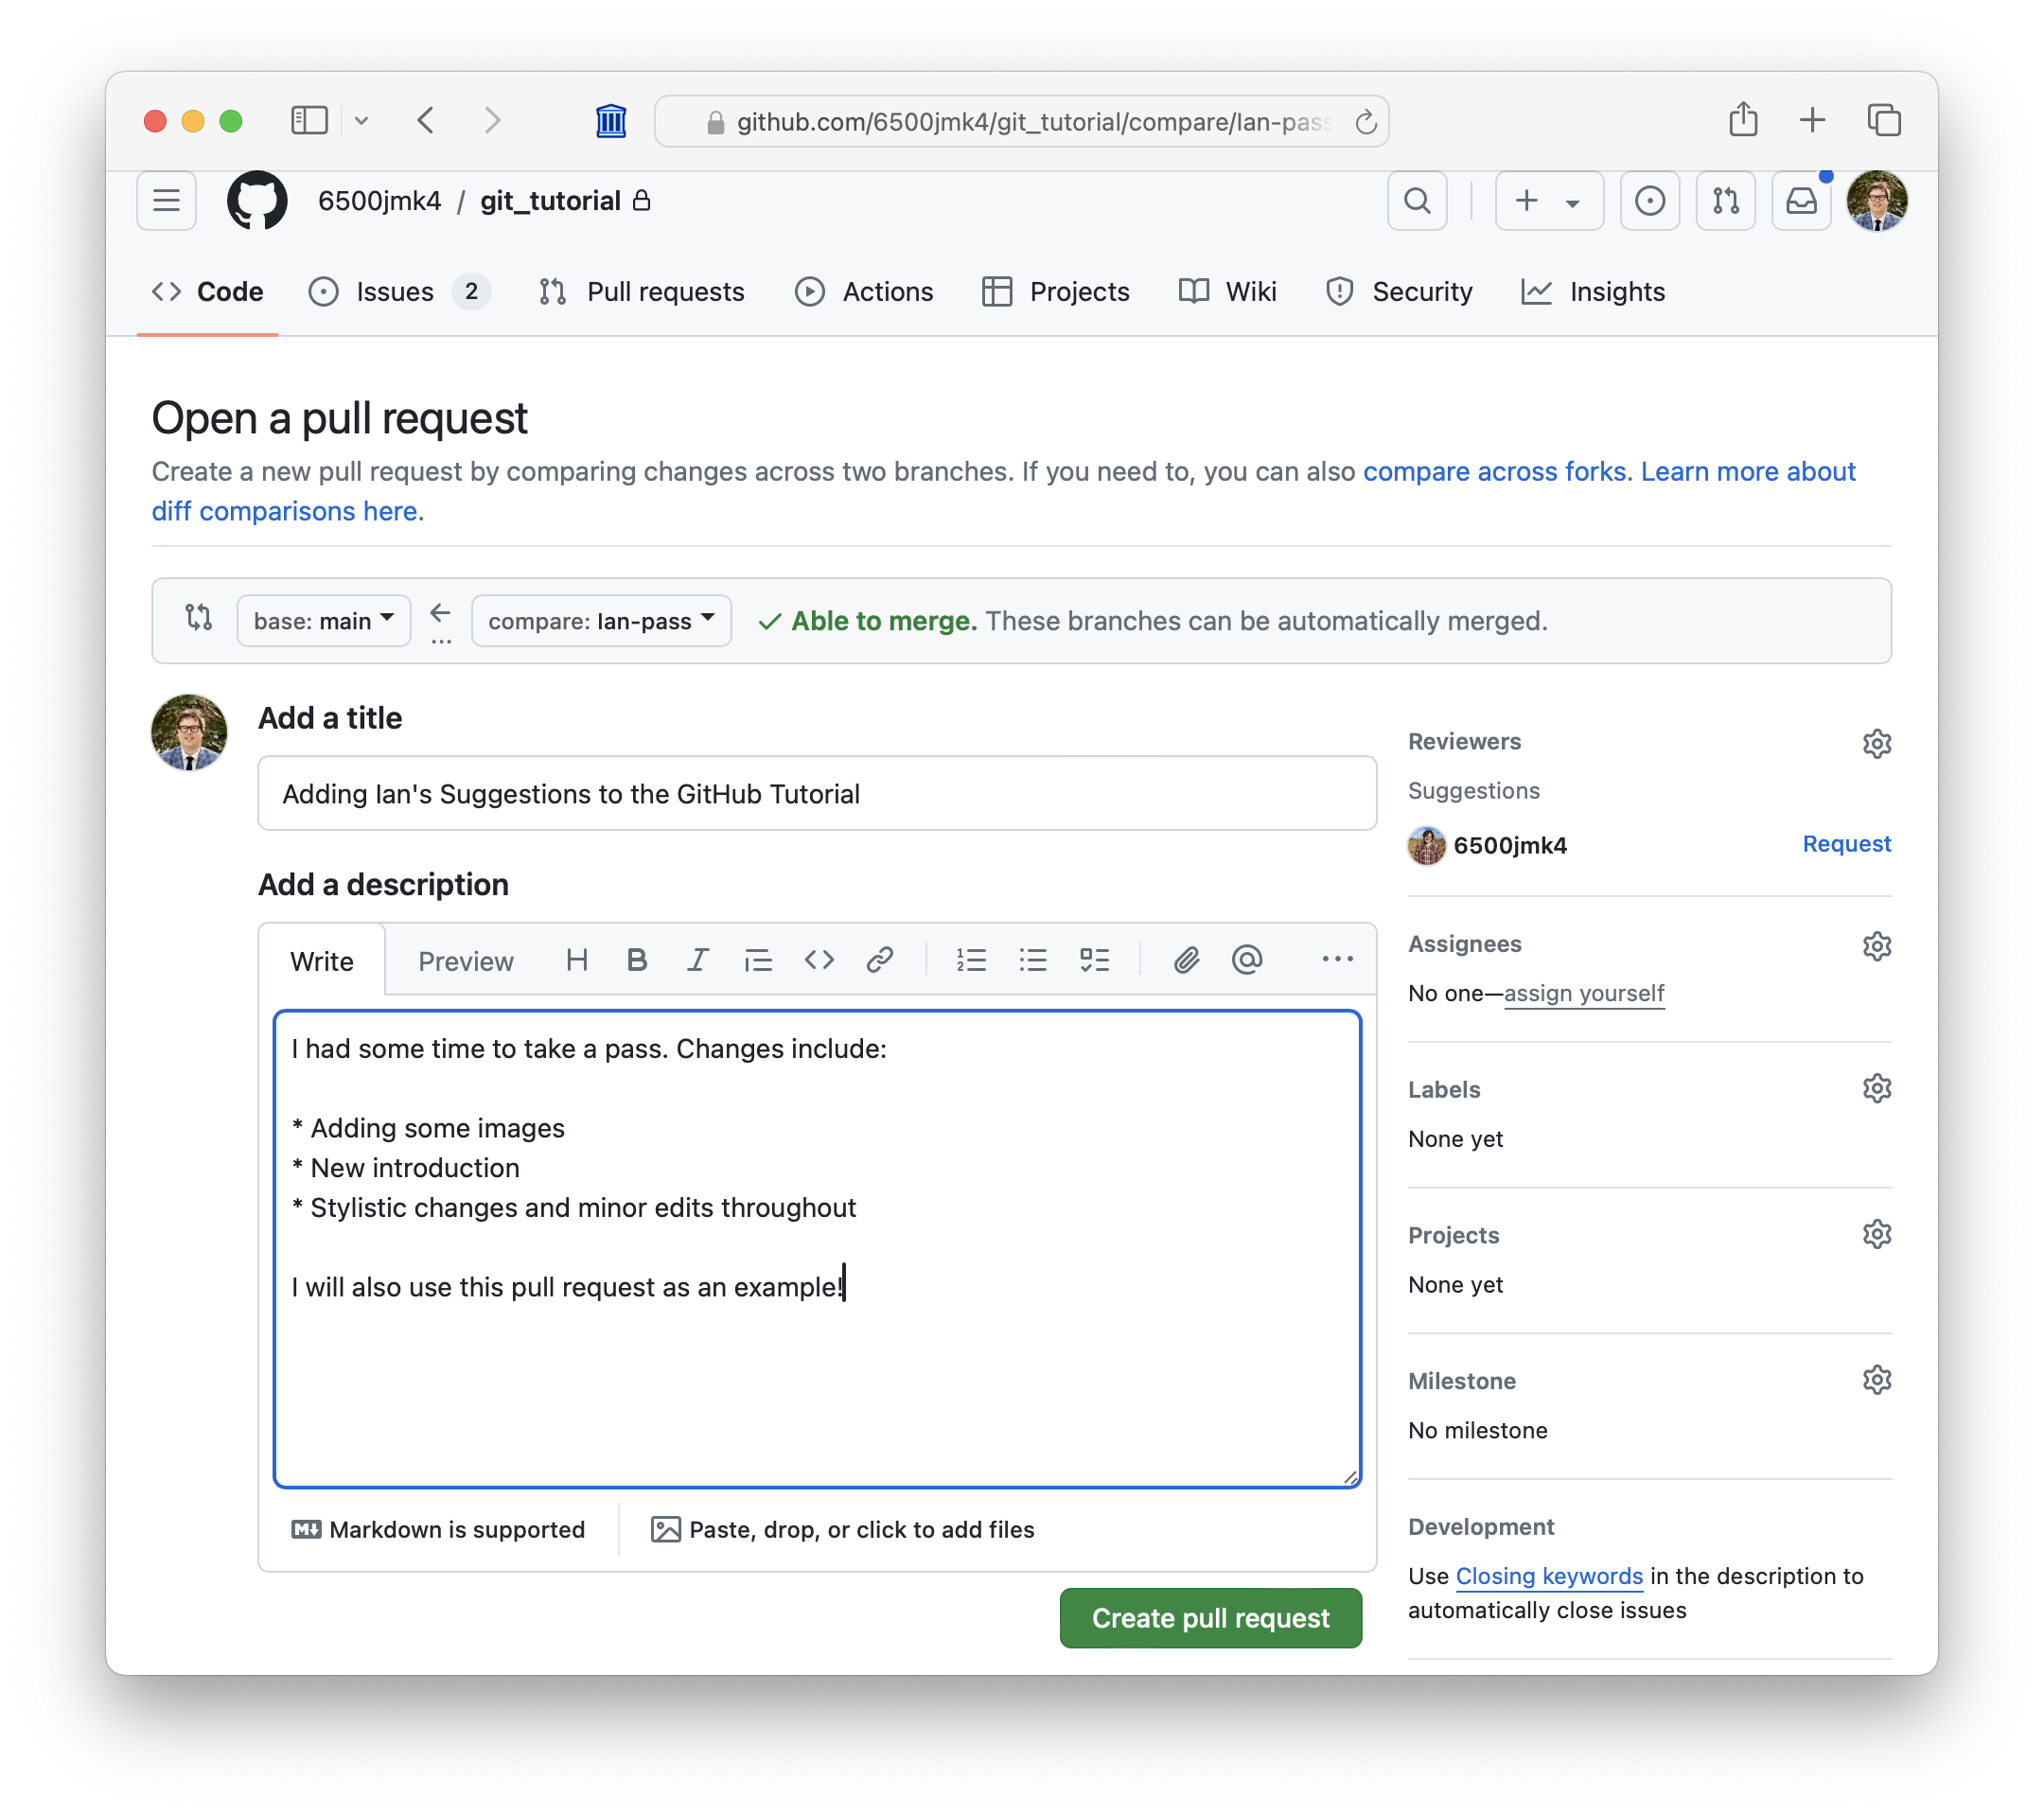The image size is (2044, 1815).
Task: Open your pull requests icon in header
Action: (x=1725, y=201)
